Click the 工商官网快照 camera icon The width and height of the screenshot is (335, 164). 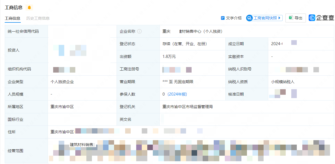pos(249,18)
